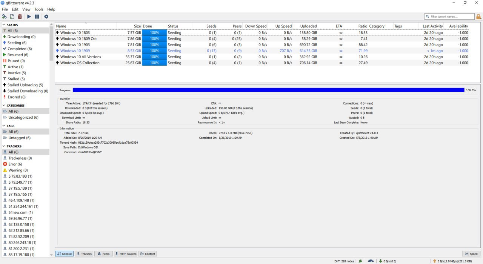This screenshot has width=483, height=264.
Task: Select the Stalled Uploading (5) filter
Action: pyautogui.click(x=25, y=85)
